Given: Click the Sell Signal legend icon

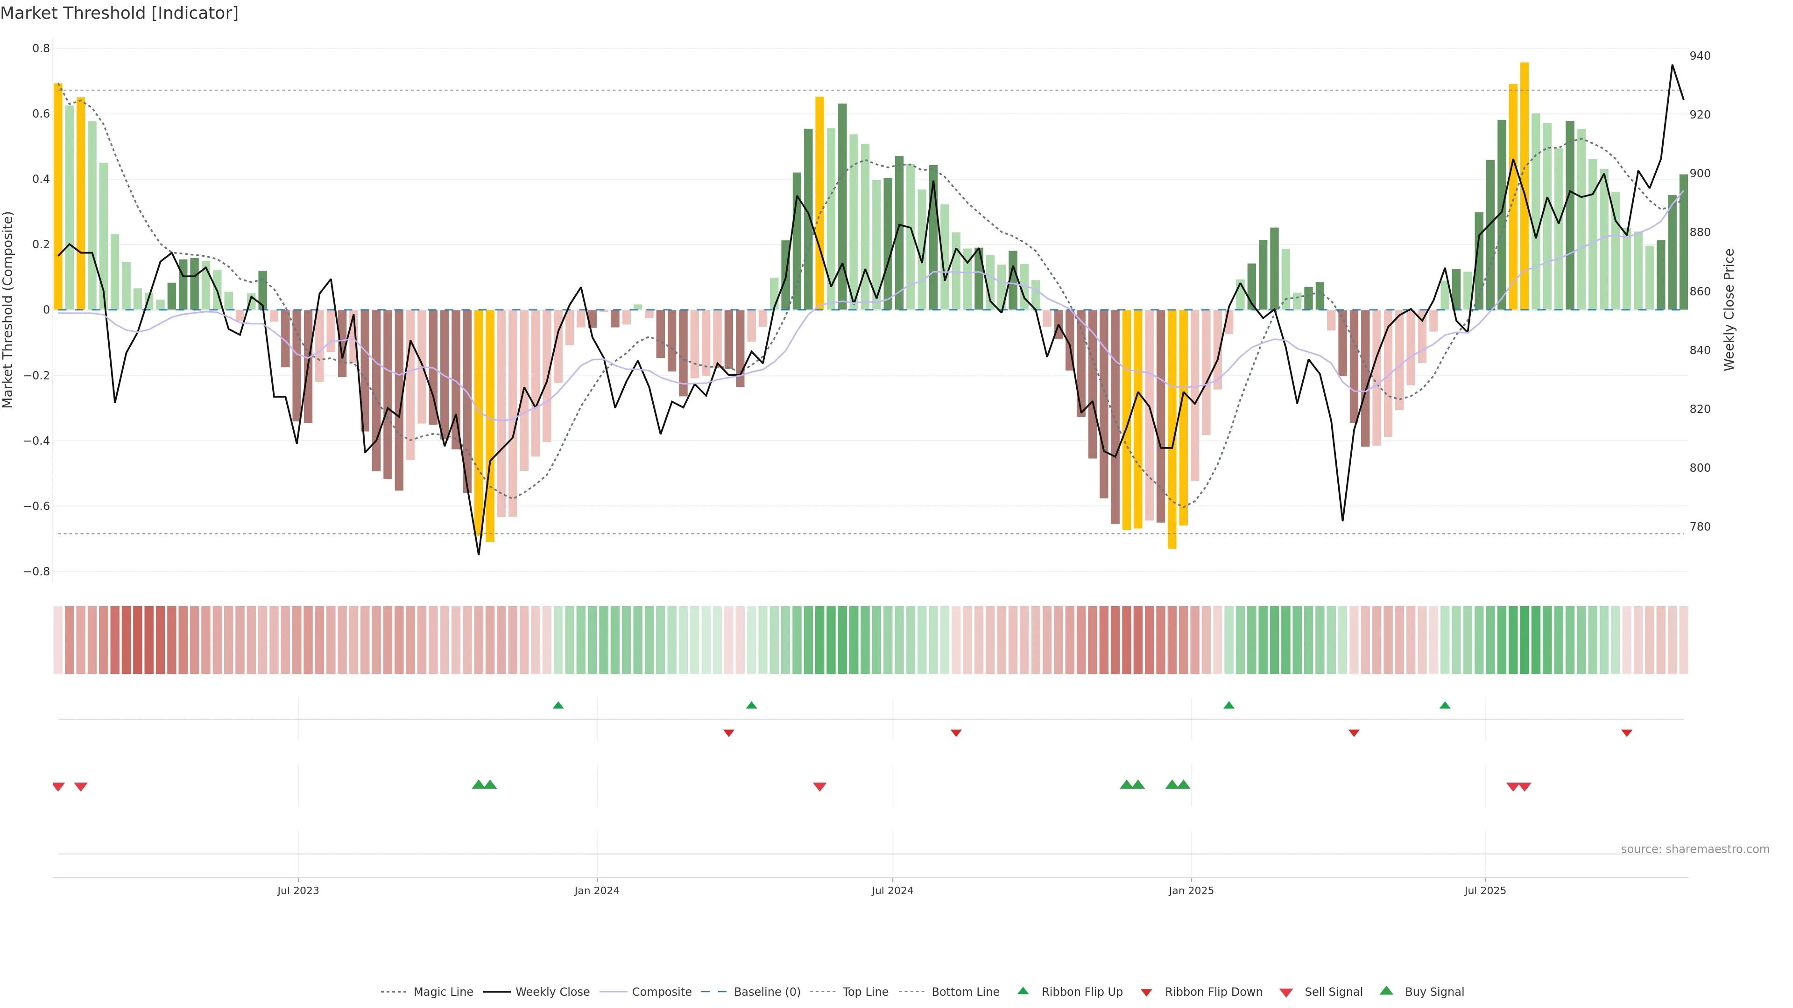Looking at the screenshot, I should [1286, 993].
